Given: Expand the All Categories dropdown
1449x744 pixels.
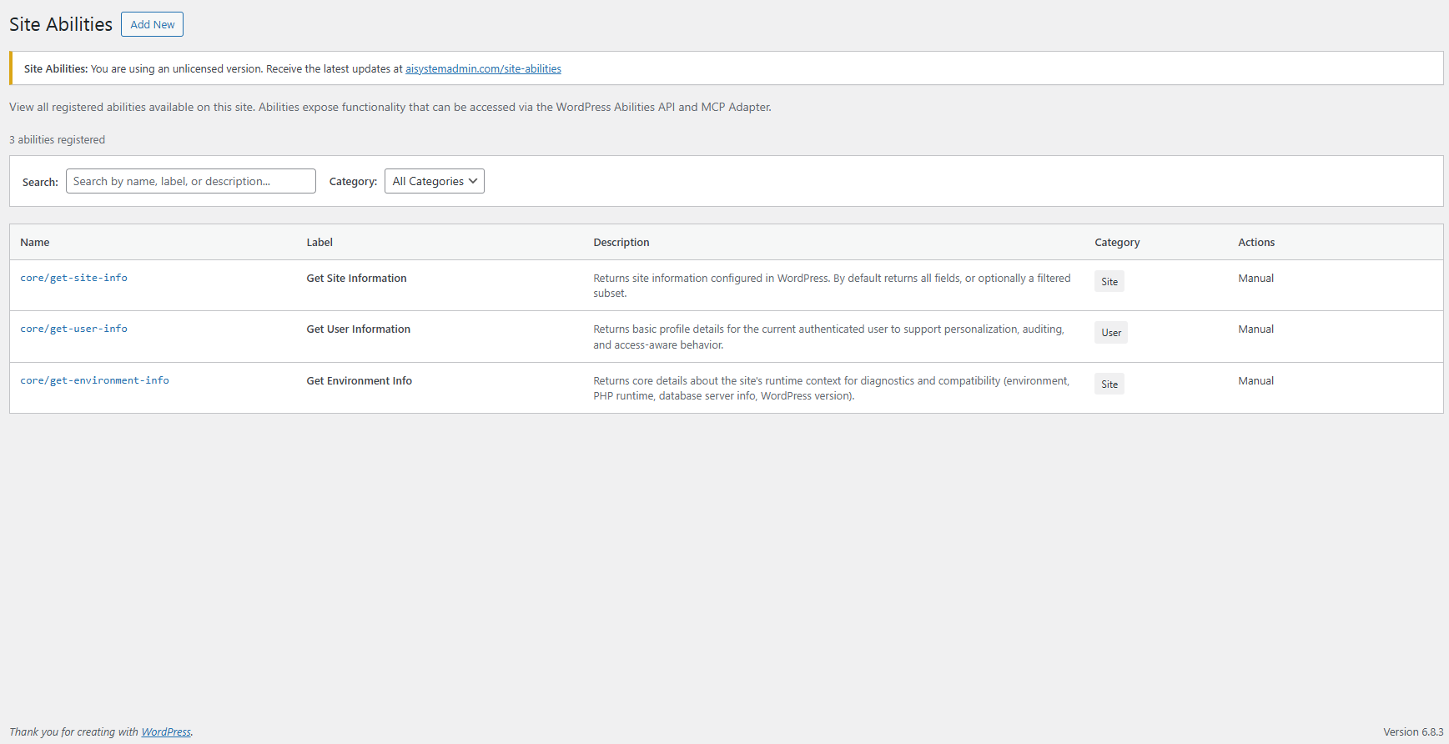Looking at the screenshot, I should (434, 181).
